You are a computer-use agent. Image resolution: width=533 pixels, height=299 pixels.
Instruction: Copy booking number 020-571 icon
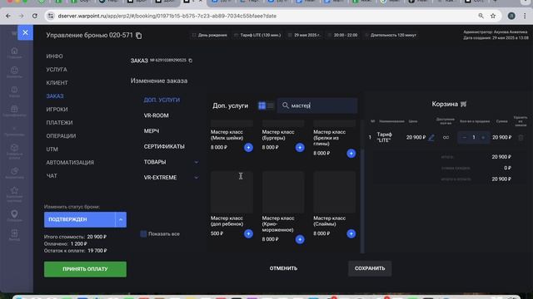click(139, 35)
